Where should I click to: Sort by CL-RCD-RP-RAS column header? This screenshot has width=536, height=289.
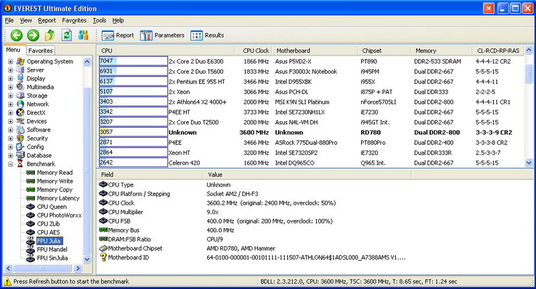[x=498, y=50]
